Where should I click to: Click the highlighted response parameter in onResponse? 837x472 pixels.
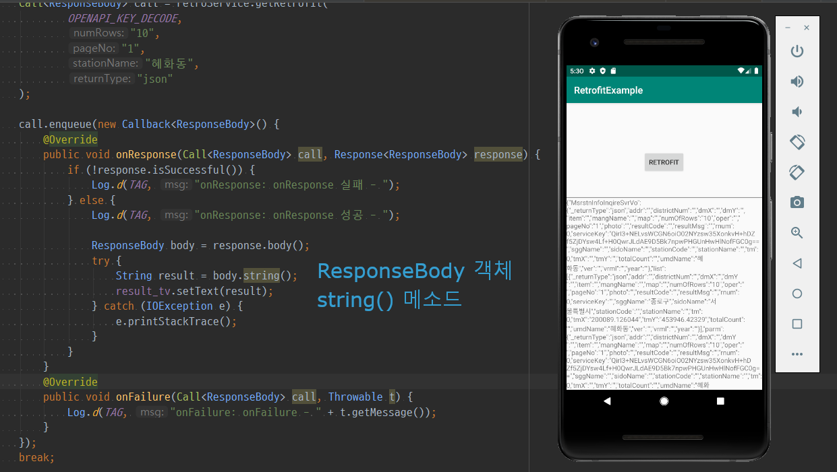click(x=498, y=155)
